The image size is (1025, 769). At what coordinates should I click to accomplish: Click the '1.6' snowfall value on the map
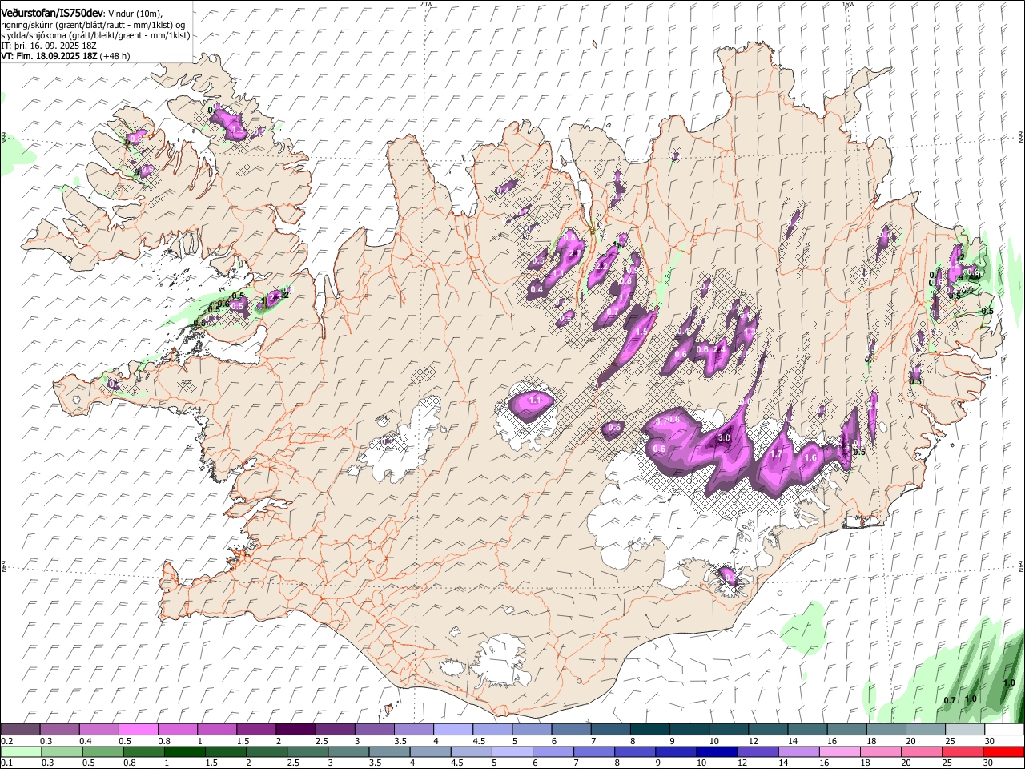810,457
